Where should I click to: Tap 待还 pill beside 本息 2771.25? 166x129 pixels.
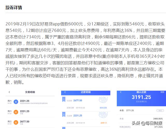point(160,111)
